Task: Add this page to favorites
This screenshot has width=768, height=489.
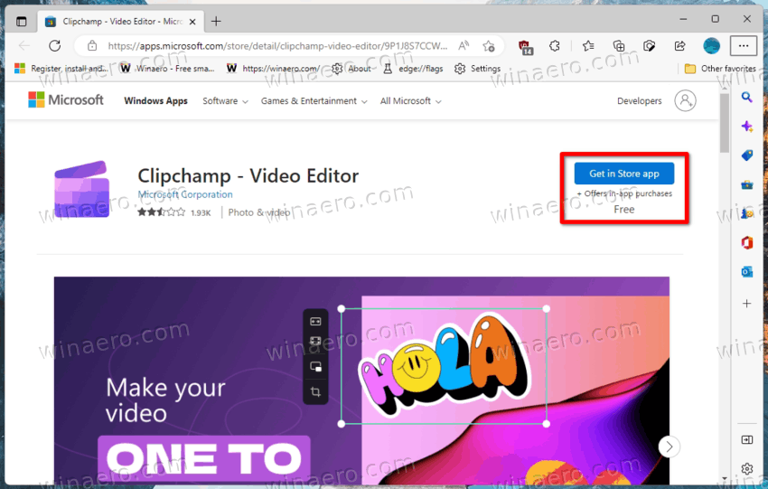Action: point(488,46)
